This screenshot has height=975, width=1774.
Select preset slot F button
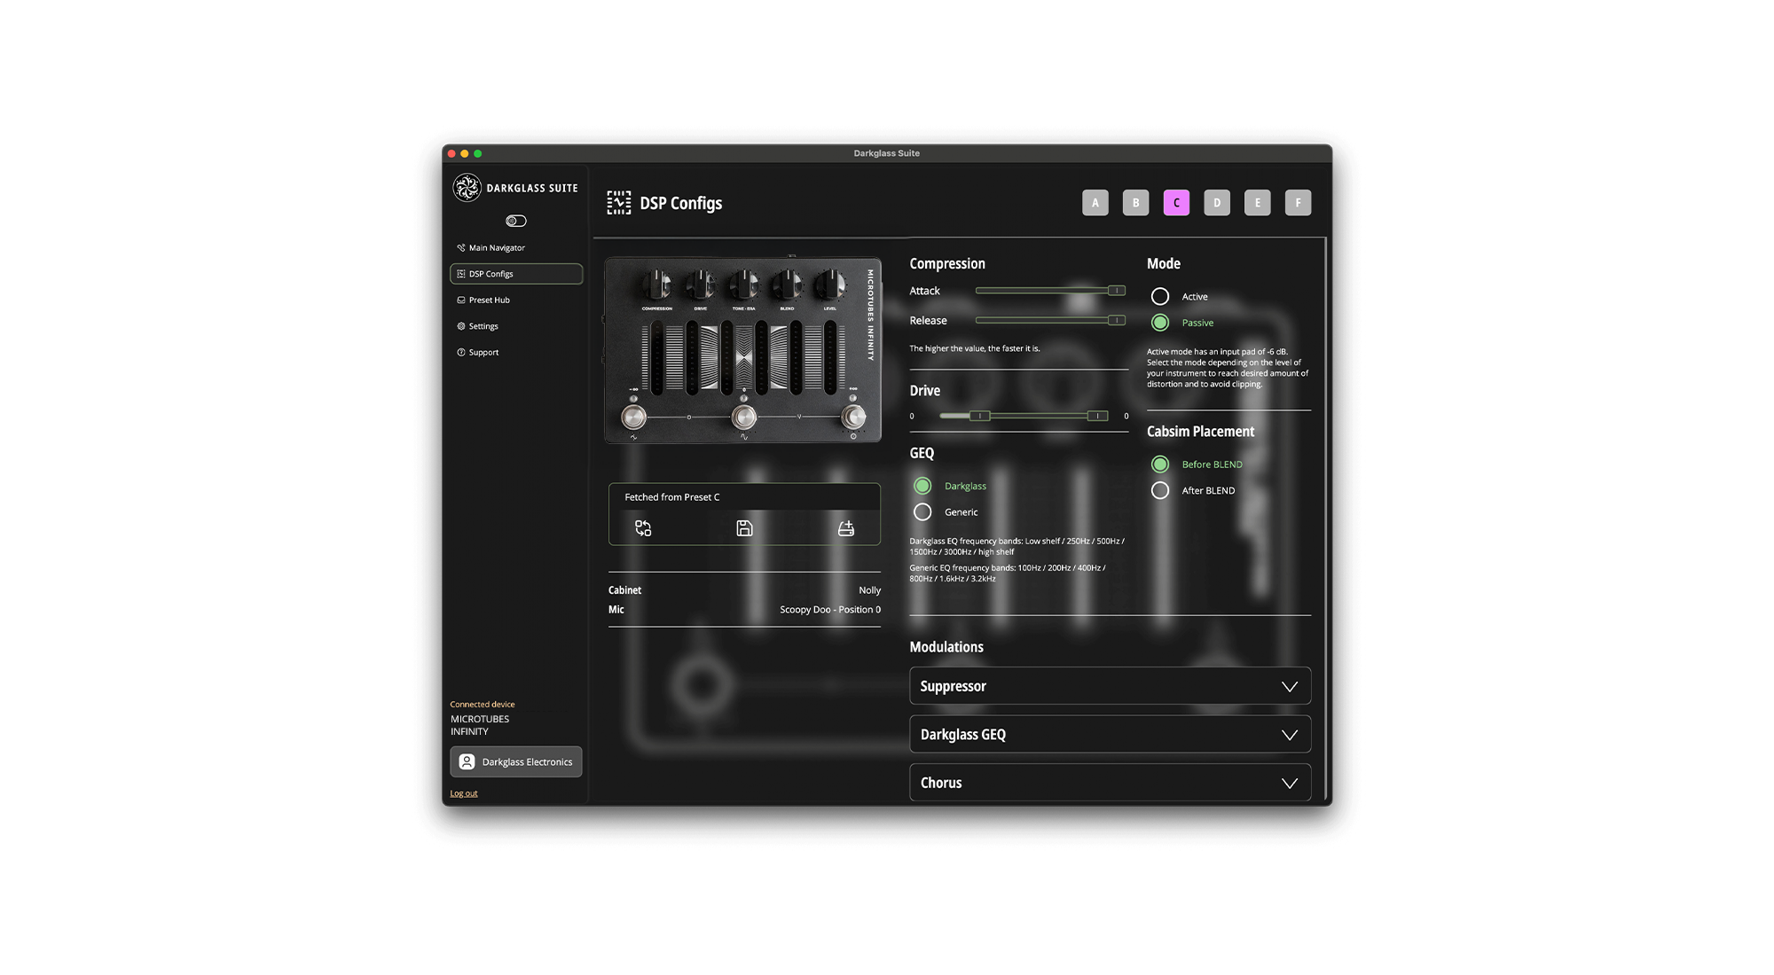[1298, 202]
